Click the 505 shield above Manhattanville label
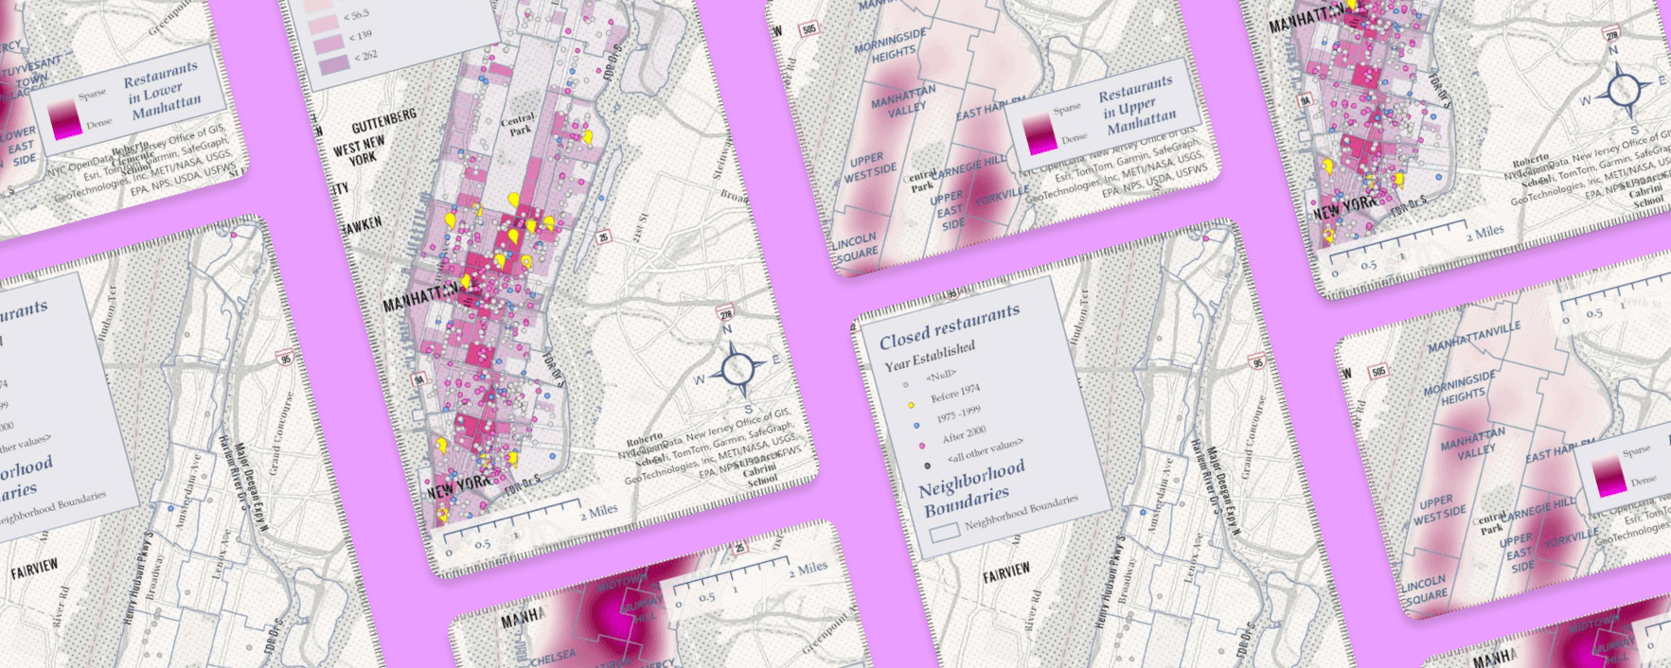The height and width of the screenshot is (668, 1671). (x=1378, y=371)
